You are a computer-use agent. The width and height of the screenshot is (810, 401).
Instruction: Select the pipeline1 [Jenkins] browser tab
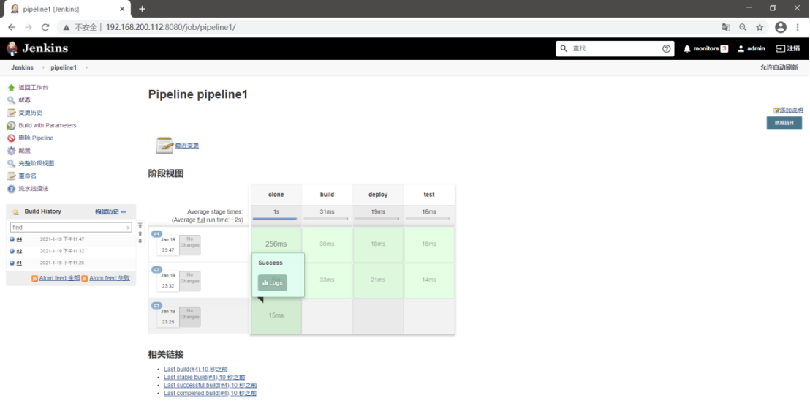pyautogui.click(x=67, y=10)
